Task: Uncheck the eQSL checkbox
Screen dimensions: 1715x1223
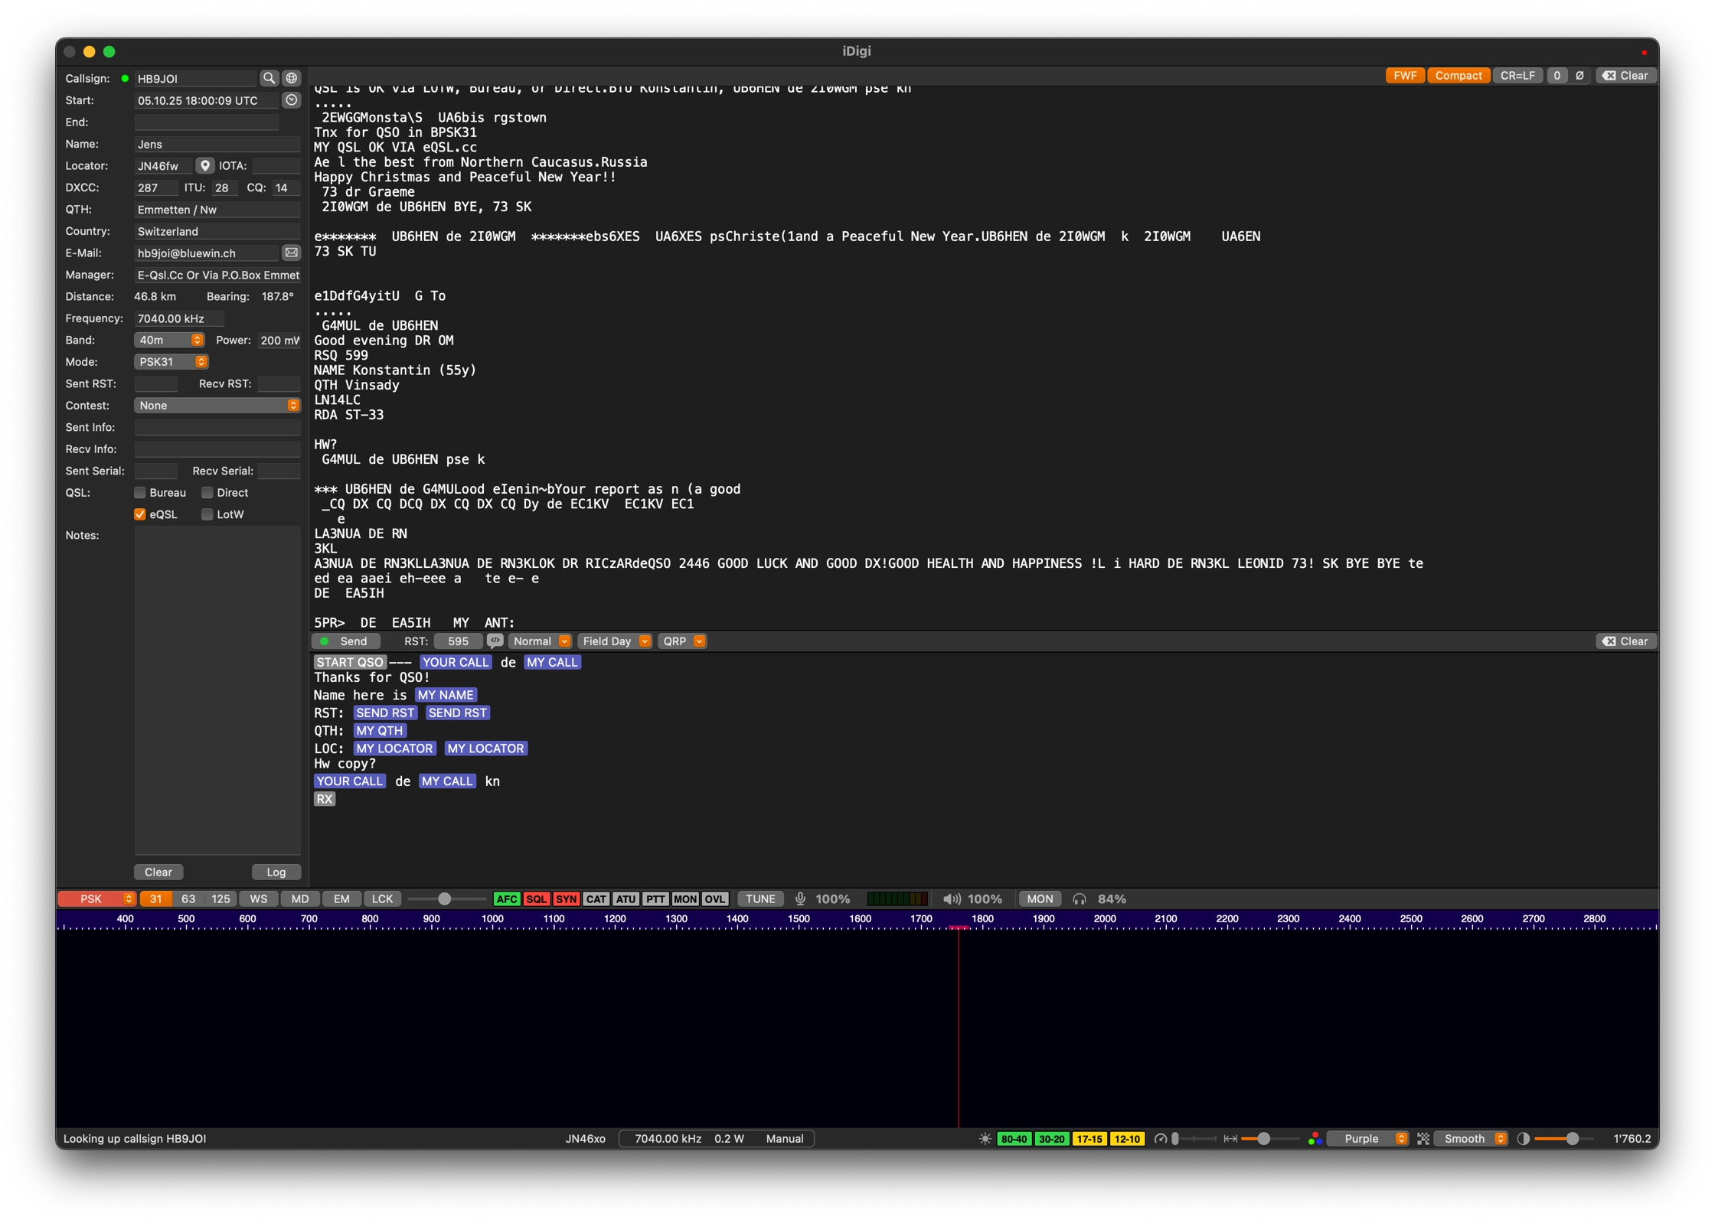Action: click(x=140, y=514)
